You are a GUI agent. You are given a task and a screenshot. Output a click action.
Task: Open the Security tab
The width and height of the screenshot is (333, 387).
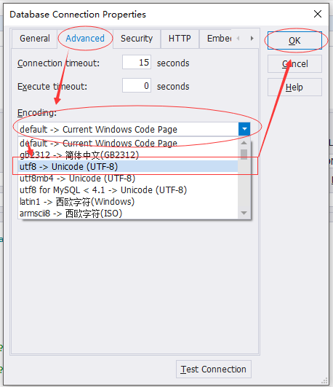[137, 39]
